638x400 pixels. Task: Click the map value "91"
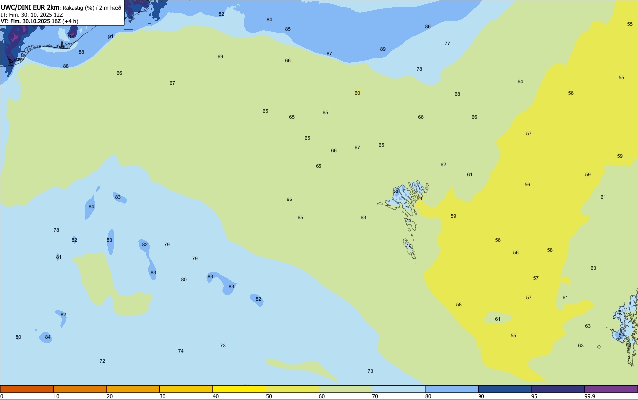point(111,37)
